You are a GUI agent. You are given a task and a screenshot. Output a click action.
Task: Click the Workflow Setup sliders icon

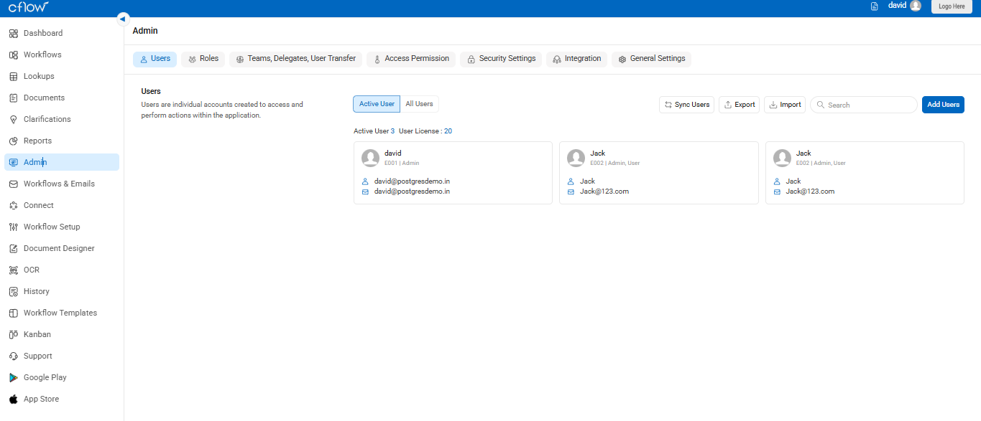(x=14, y=227)
